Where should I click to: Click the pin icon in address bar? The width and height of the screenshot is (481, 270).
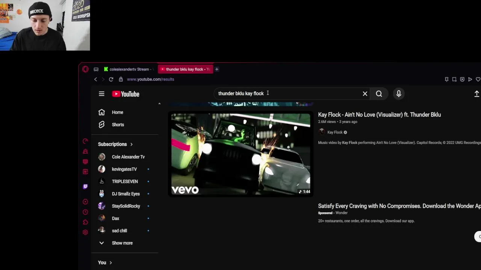coord(446,79)
